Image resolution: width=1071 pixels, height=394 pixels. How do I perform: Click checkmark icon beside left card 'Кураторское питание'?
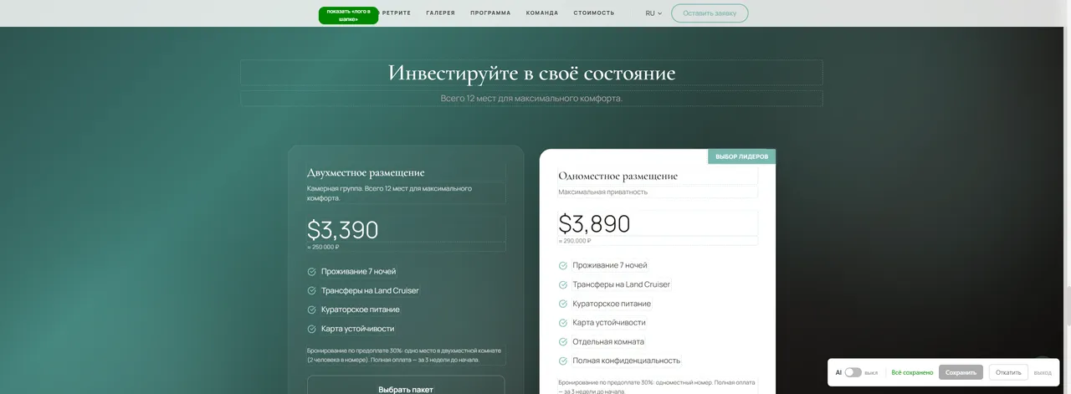311,310
